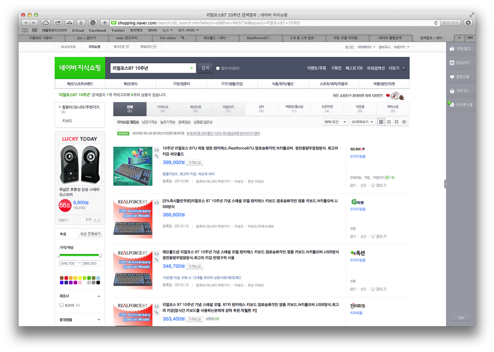Open 쿠폰/통장 in the right sidebar
The image size is (494, 352).
[460, 49]
